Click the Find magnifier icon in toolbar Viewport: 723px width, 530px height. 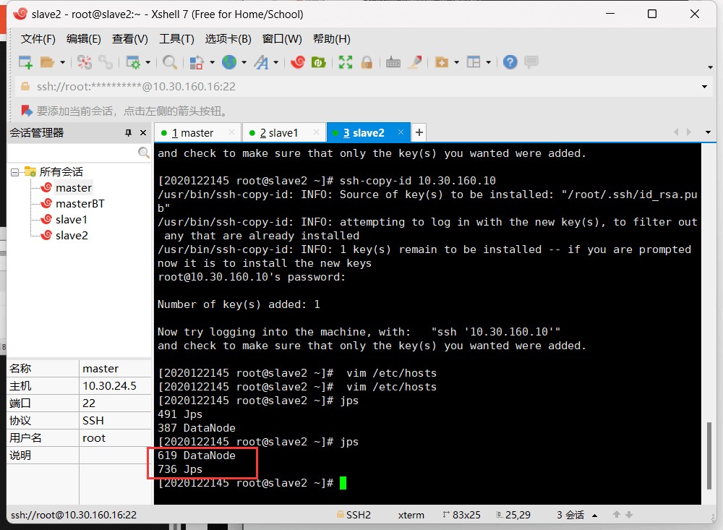coord(170,62)
